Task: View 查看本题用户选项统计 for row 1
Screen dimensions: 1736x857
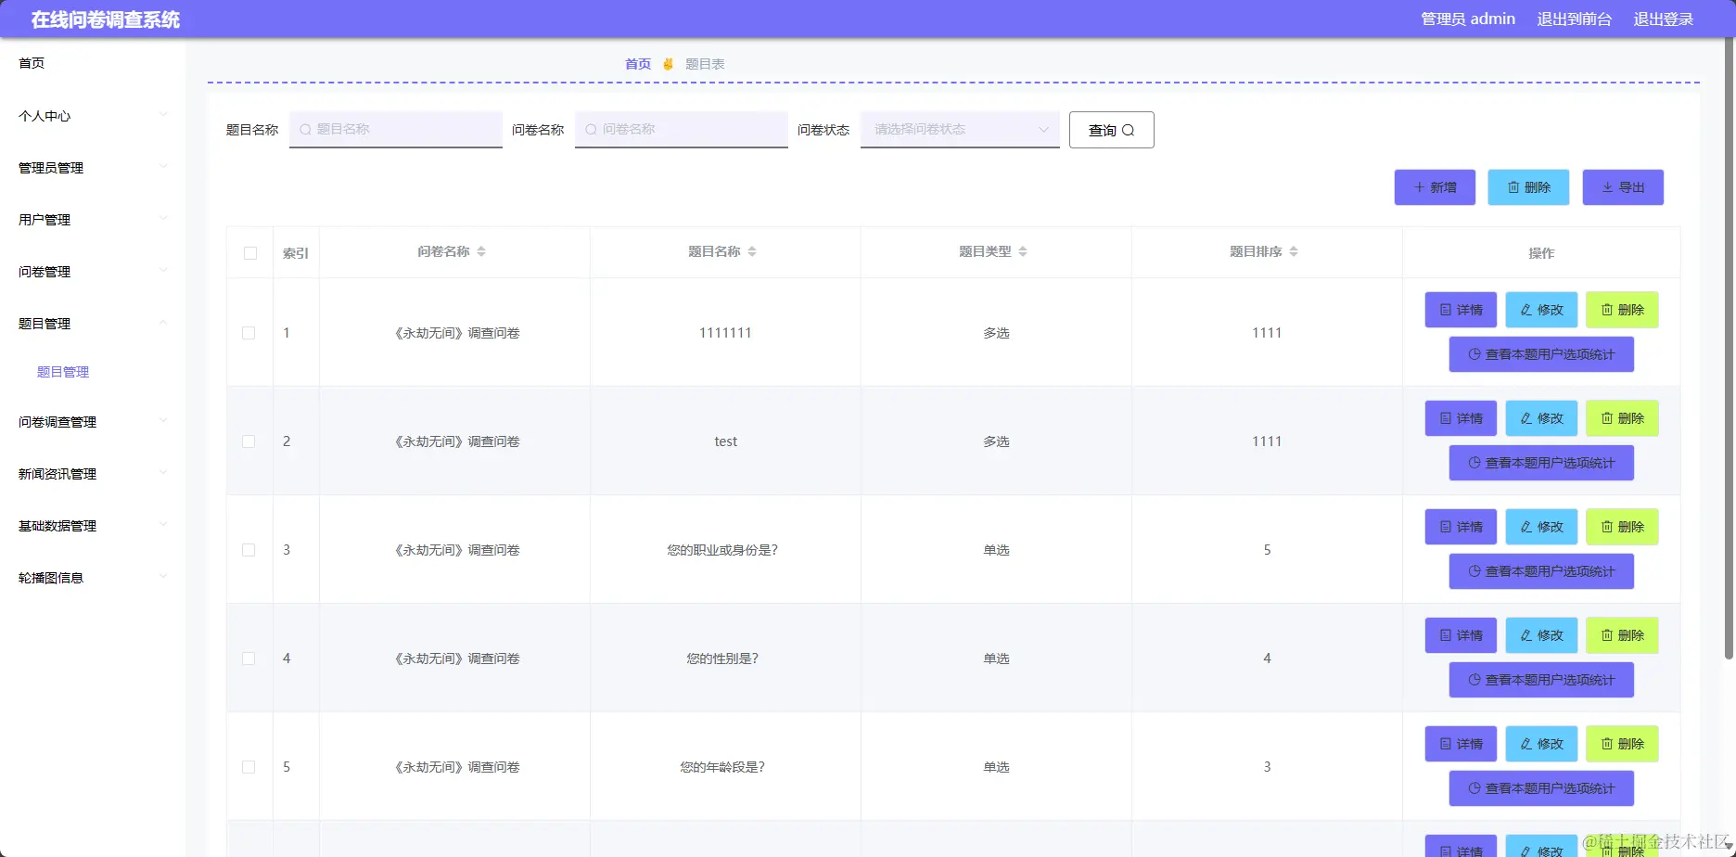Action: 1541,354
